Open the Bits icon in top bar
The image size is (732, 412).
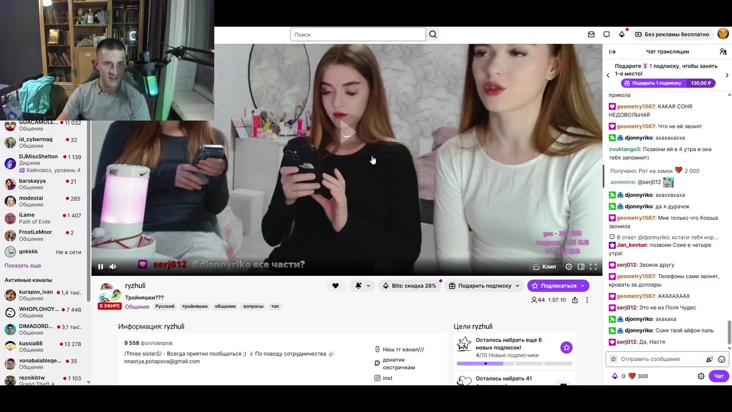[x=622, y=34]
